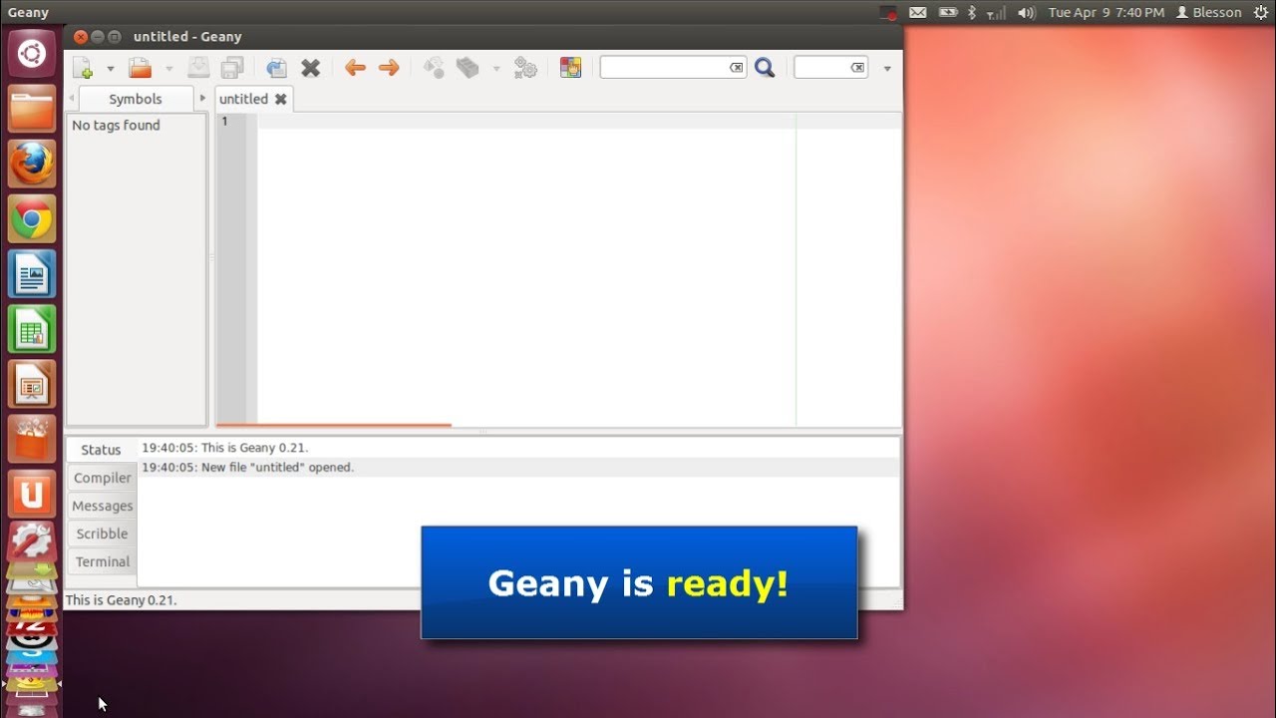
Task: Open the Blesson user menu
Action: [x=1209, y=12]
